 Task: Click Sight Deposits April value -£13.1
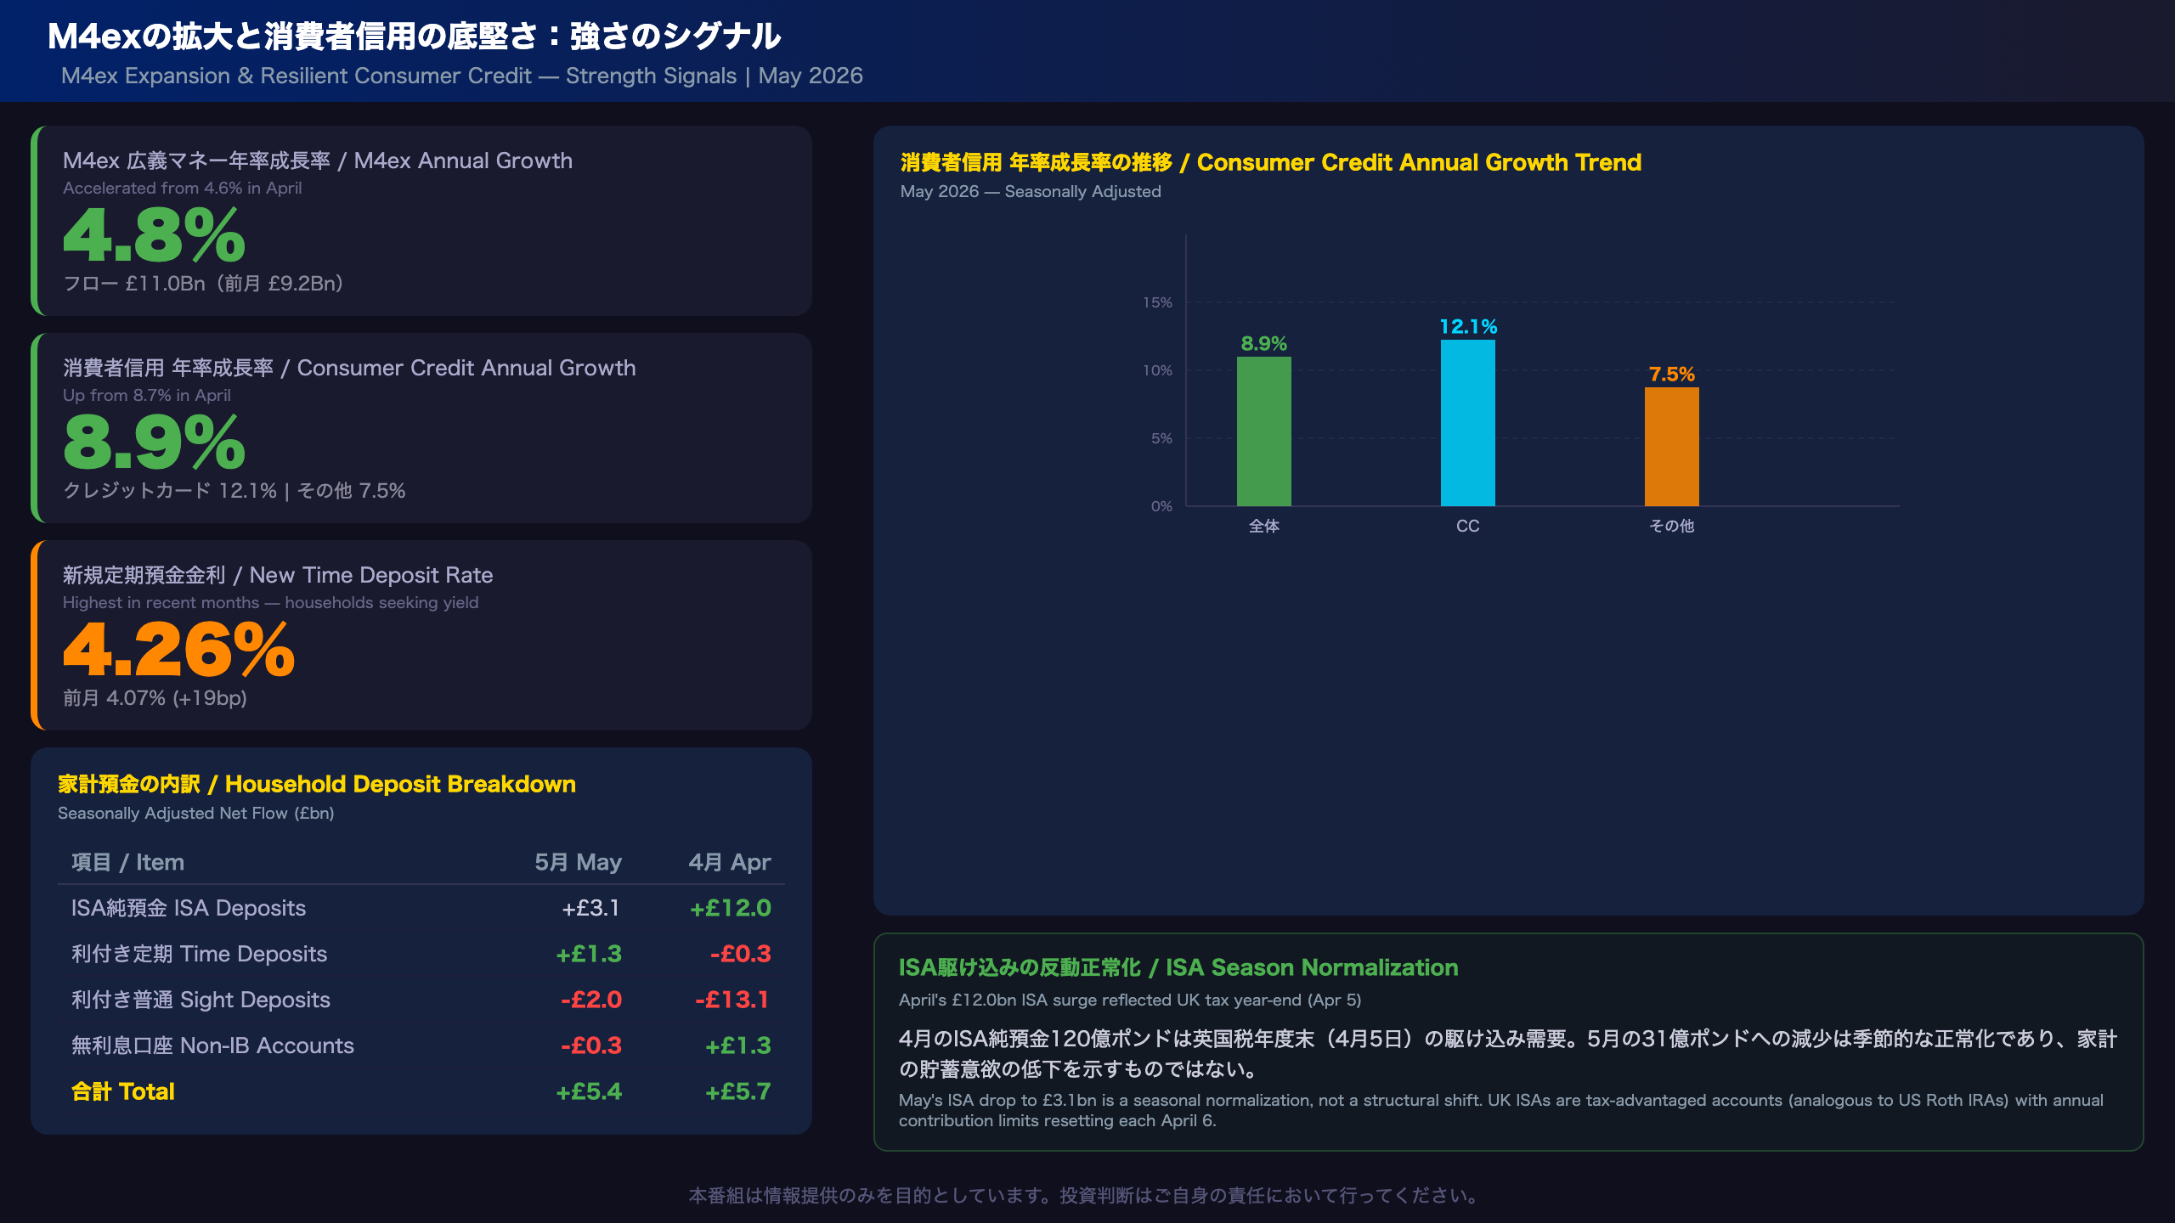pyautogui.click(x=732, y=1000)
